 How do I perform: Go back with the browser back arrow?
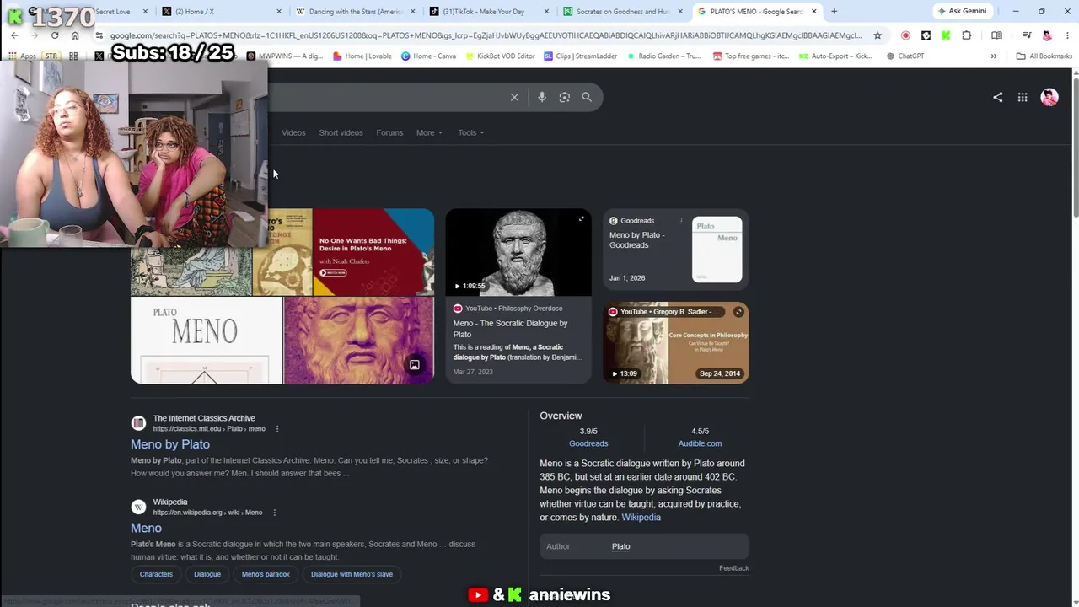[x=14, y=35]
